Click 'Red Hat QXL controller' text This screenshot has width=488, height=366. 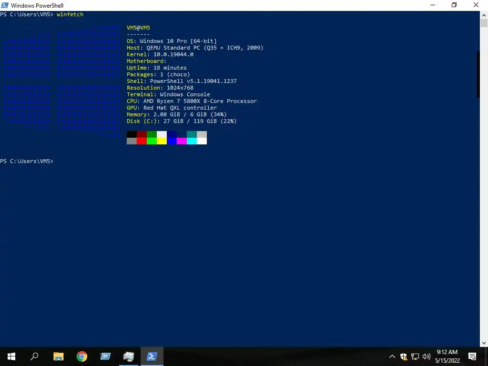pos(180,108)
